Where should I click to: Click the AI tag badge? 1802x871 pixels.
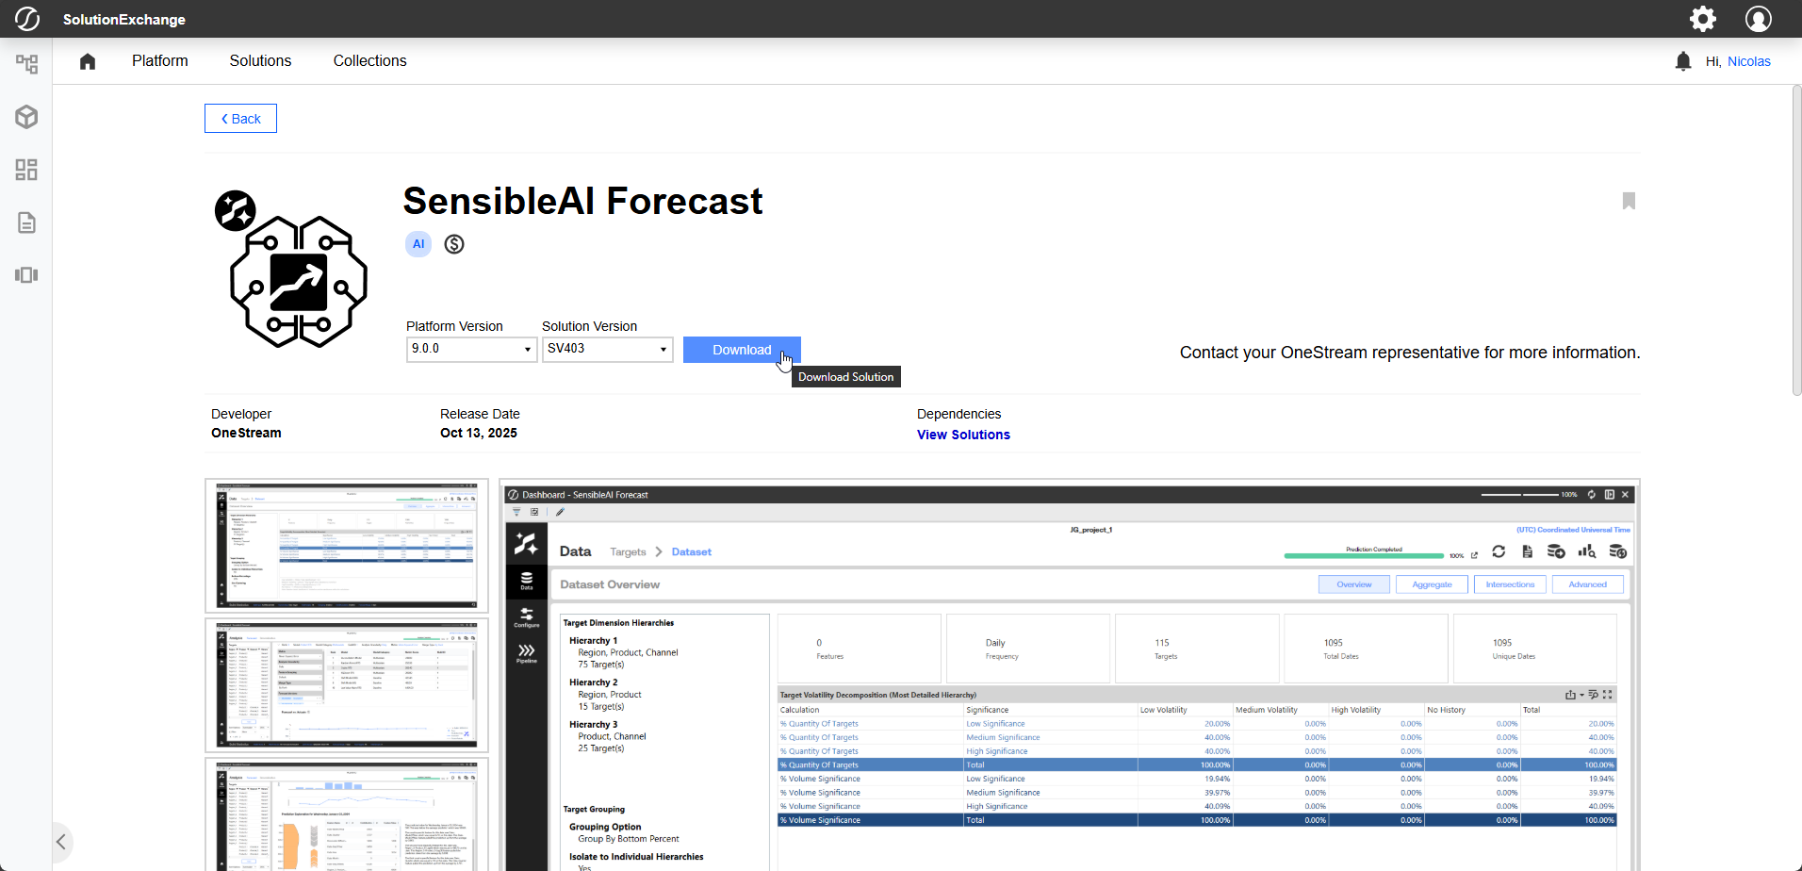418,244
